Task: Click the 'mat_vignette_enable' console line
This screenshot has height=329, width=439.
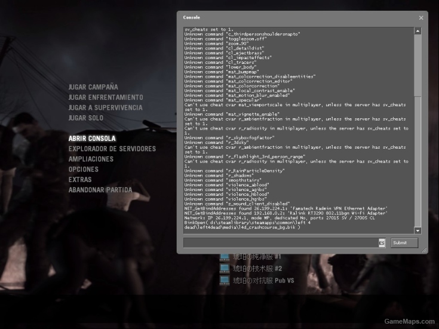Action: pyautogui.click(x=232, y=114)
